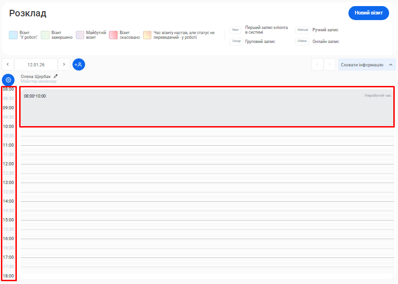This screenshot has width=398, height=284.
Task: Click the 15:00 time slot label
Action: pos(8,220)
